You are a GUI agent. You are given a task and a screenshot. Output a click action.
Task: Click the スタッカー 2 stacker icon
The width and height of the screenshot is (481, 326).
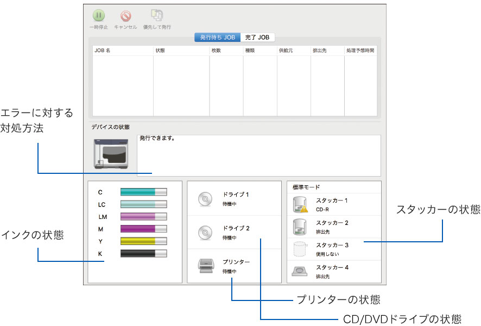300,226
